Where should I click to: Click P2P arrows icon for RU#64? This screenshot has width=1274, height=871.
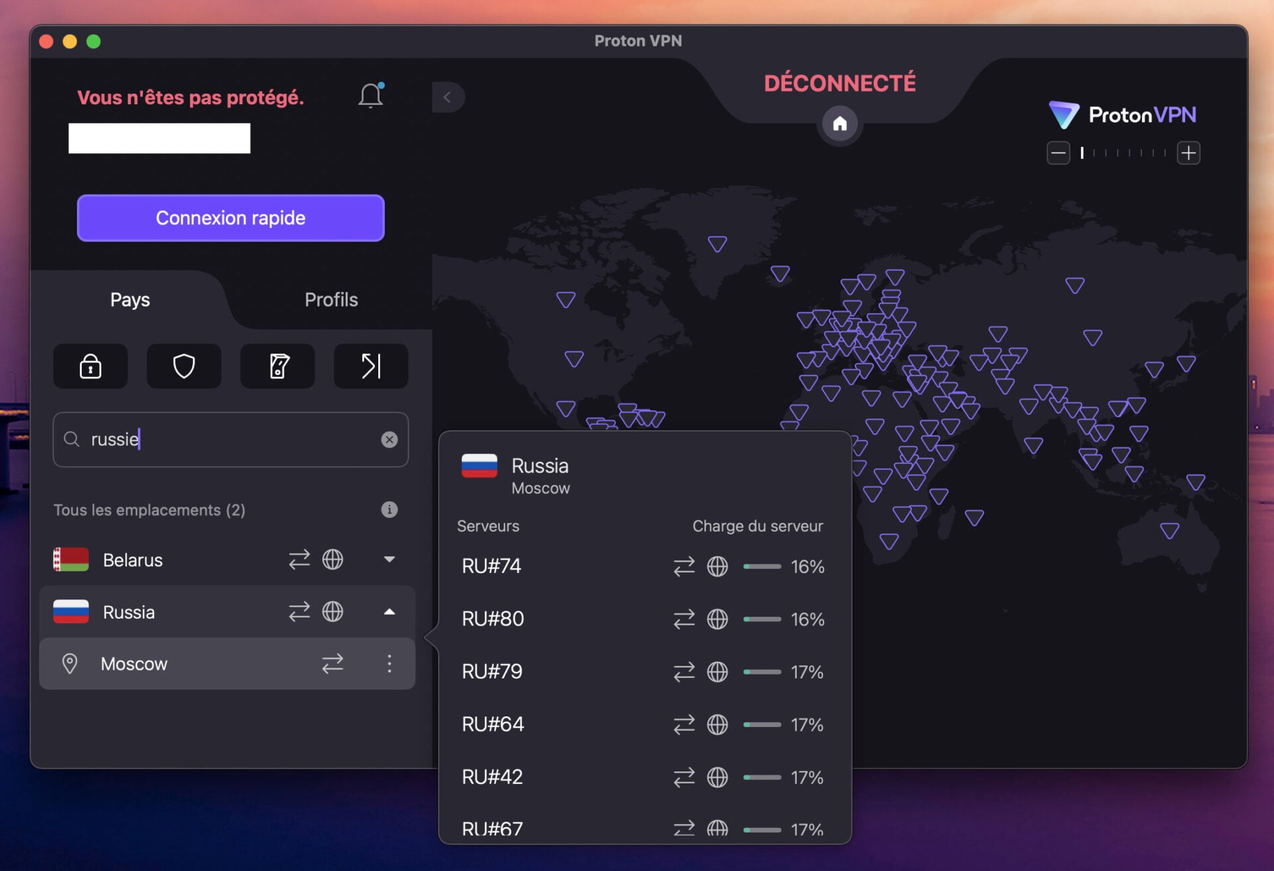coord(684,724)
